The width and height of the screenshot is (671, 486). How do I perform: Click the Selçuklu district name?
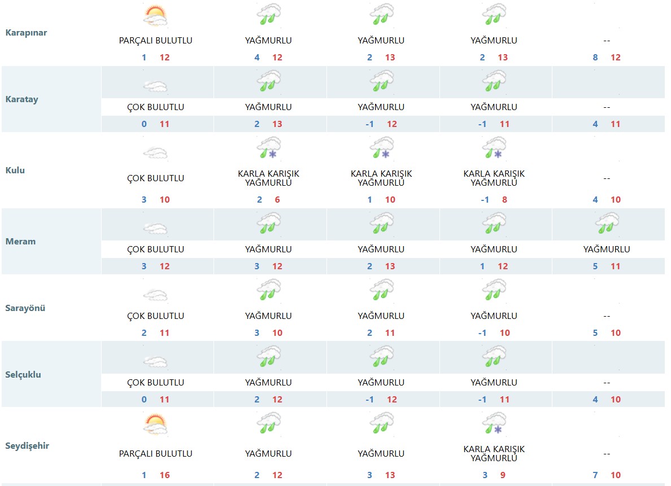click(x=23, y=375)
